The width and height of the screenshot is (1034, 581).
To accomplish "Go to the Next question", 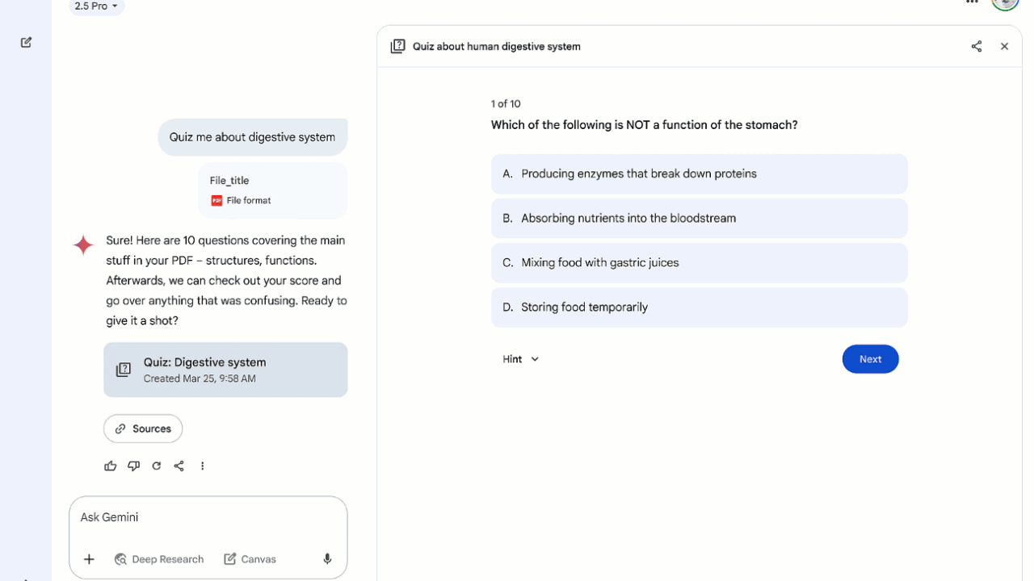I will (870, 359).
